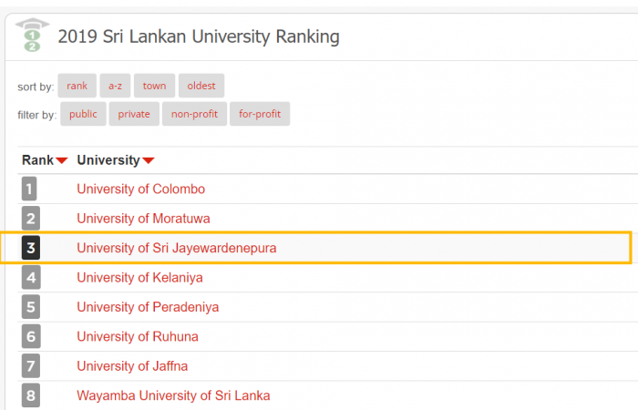Toggle the non-profit filter
The width and height of the screenshot is (638, 410).
195,114
